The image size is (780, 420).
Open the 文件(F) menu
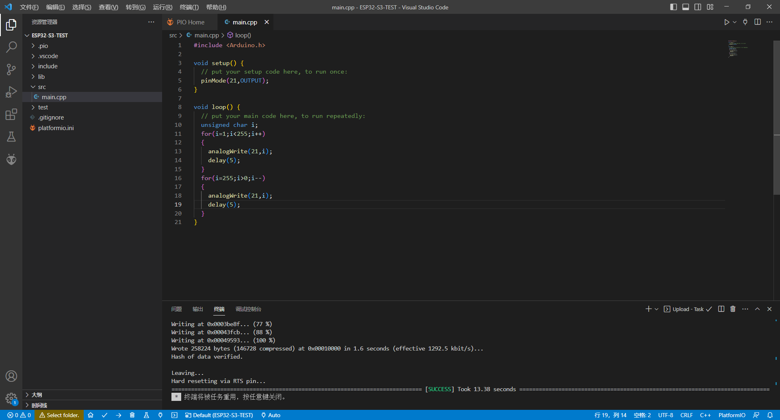tap(29, 7)
